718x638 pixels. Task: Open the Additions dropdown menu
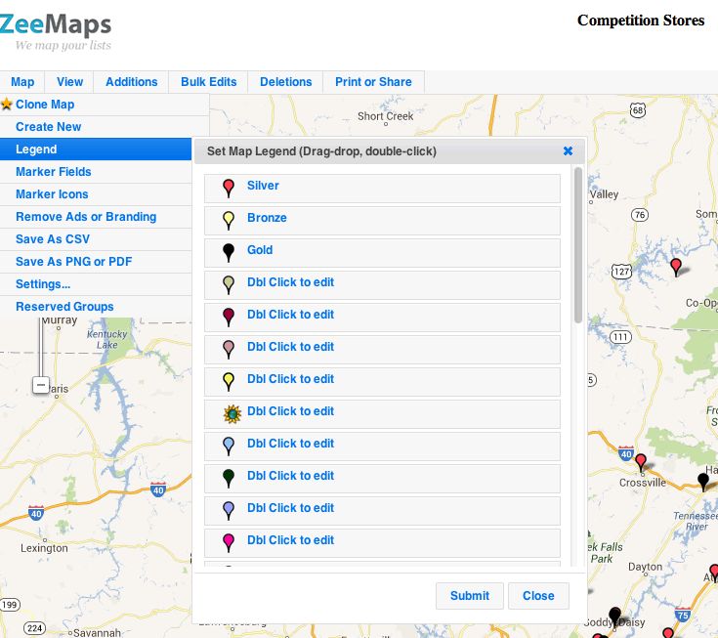click(131, 82)
